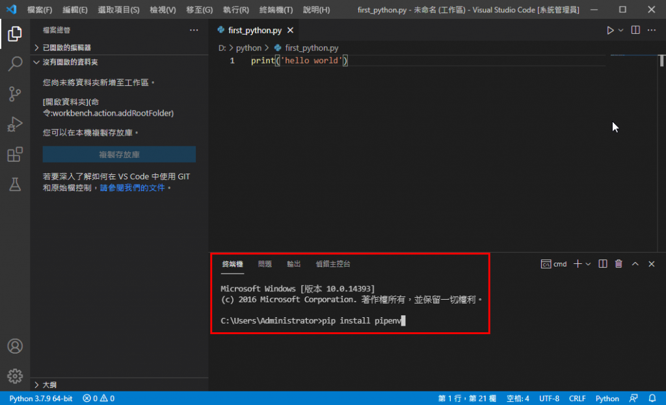This screenshot has width=666, height=405.
Task: Add a new terminal with plus icon
Action: [x=578, y=264]
